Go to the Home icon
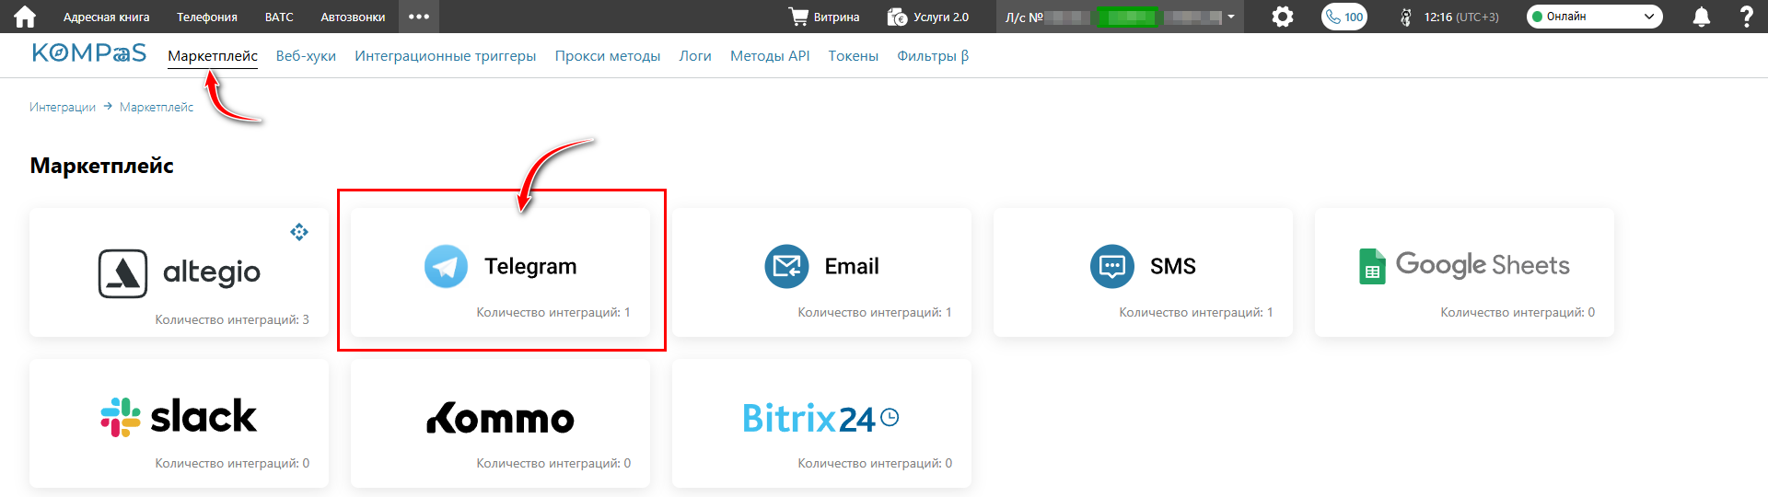The height and width of the screenshot is (497, 1768). tap(25, 17)
